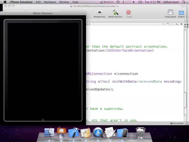Open the bookmarks popup in editor bar

(x=164, y=24)
